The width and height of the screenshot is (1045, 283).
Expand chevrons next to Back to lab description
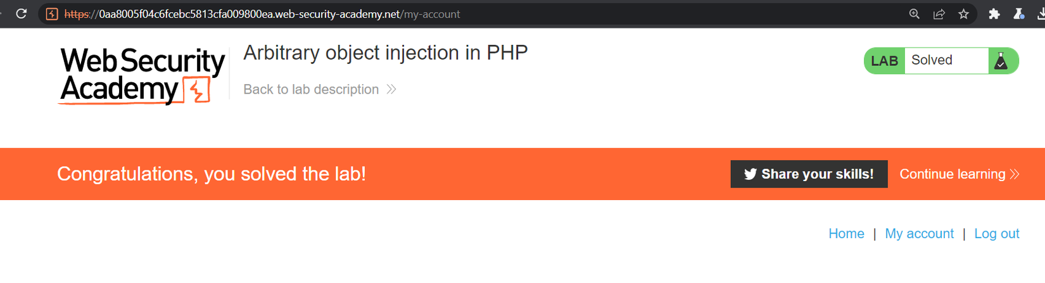point(391,89)
